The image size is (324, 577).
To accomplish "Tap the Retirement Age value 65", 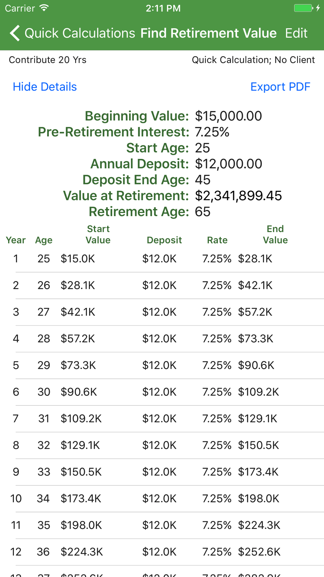I will 202,212.
